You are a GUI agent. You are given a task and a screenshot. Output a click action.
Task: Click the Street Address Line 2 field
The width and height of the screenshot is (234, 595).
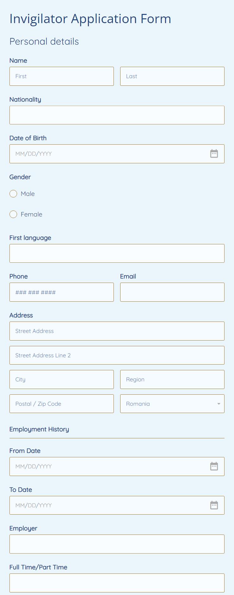[x=117, y=355]
